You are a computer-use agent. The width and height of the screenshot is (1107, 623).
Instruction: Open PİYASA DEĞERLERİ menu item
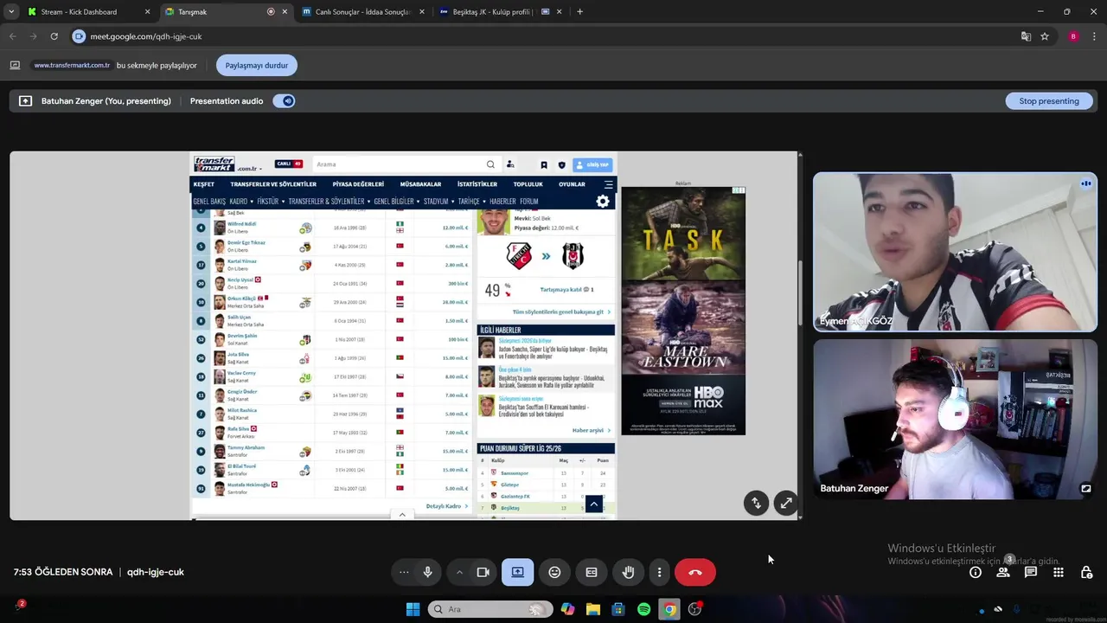click(x=358, y=184)
